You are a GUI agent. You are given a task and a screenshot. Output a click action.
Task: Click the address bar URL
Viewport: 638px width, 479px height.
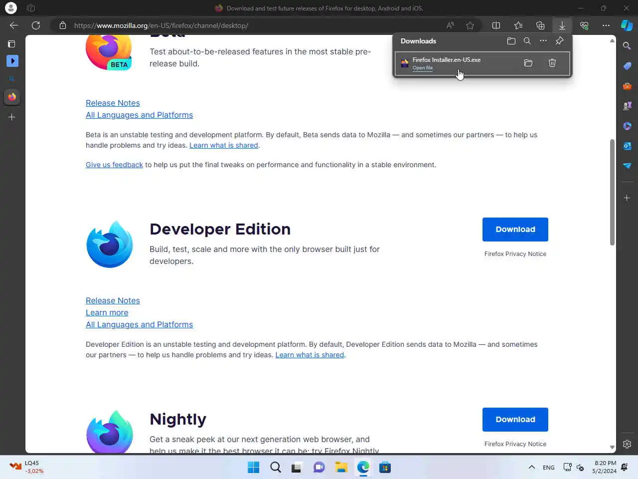(161, 25)
